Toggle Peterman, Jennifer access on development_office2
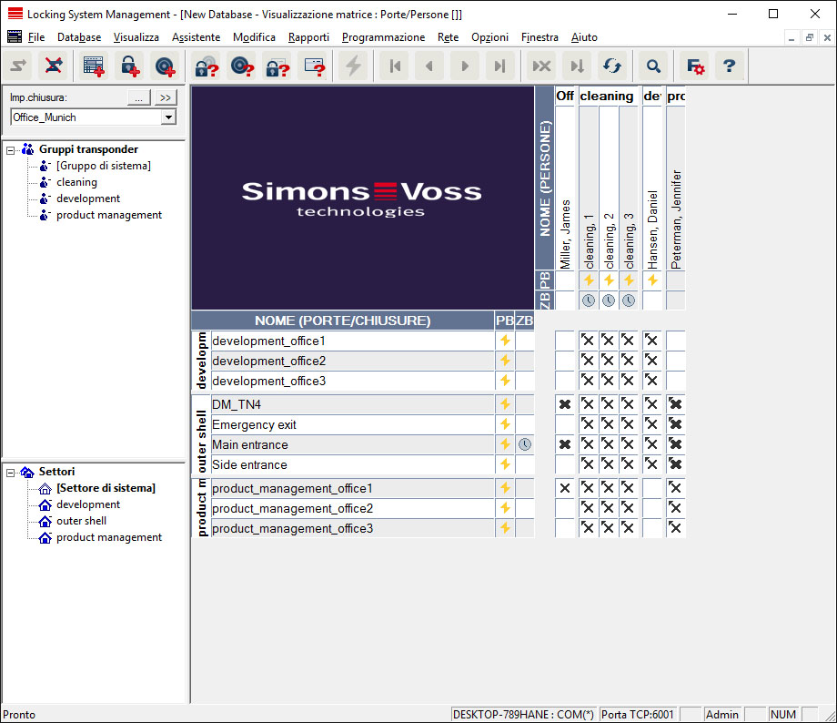Screen dimensions: 837x723 coord(675,361)
